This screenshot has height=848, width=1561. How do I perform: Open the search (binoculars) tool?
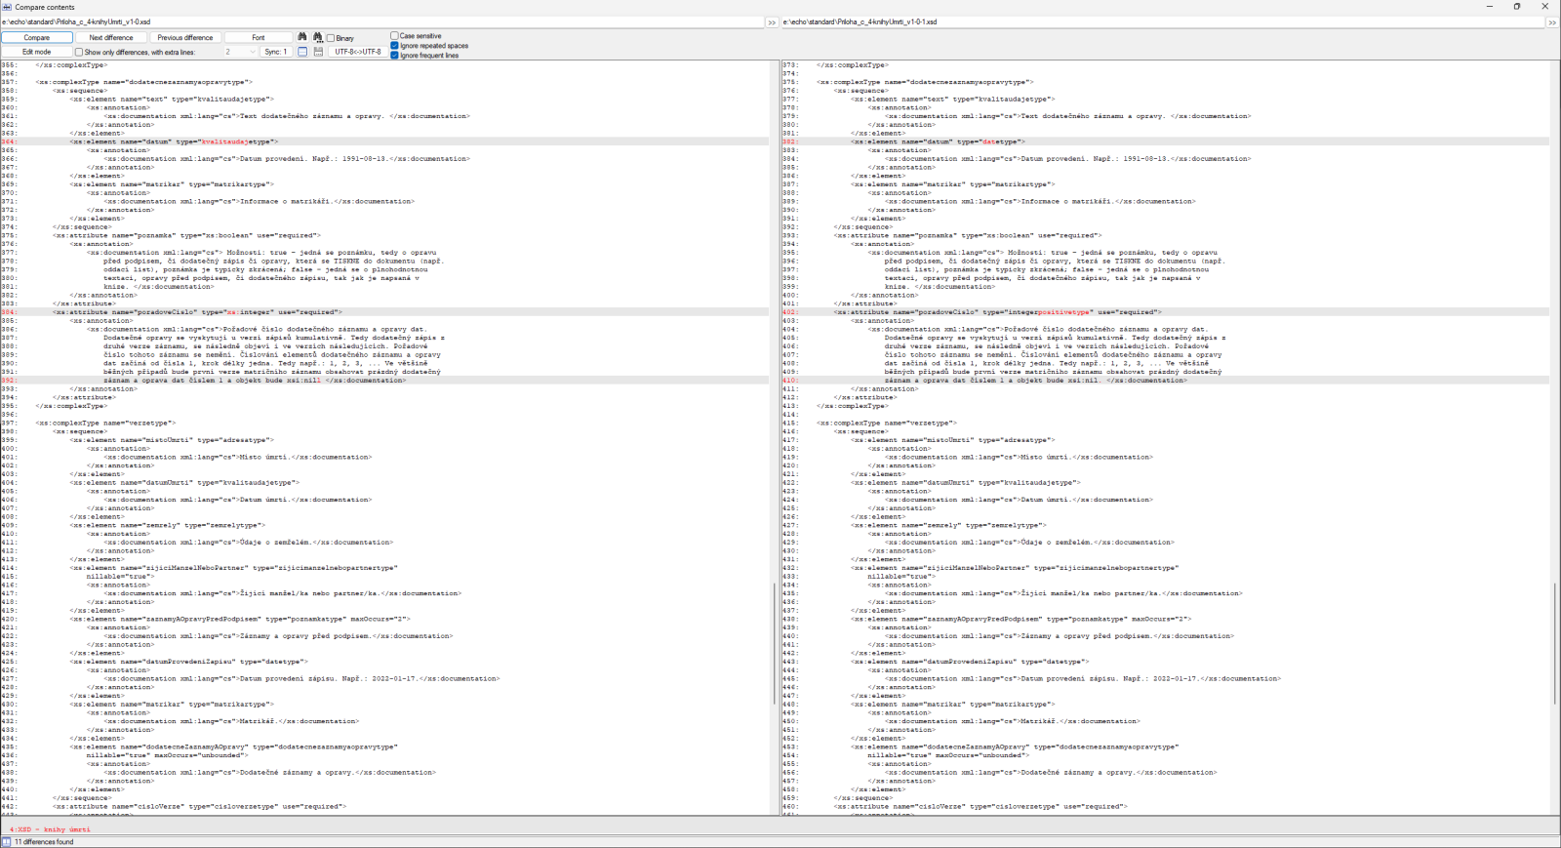pyautogui.click(x=302, y=37)
